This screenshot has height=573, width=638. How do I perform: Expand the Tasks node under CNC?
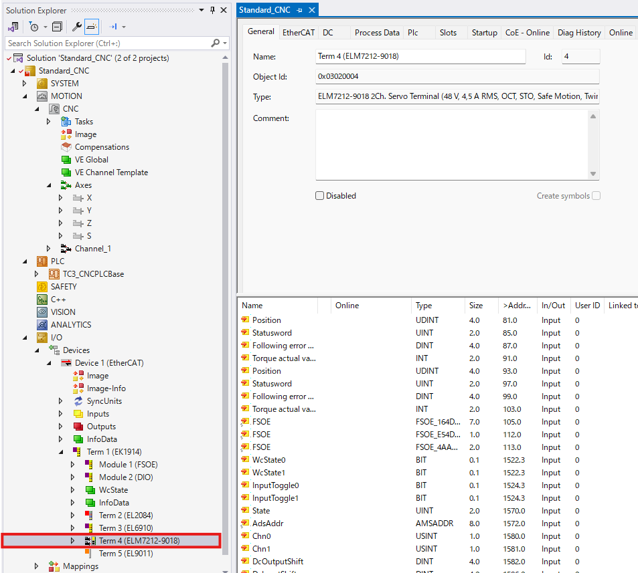pyautogui.click(x=48, y=122)
